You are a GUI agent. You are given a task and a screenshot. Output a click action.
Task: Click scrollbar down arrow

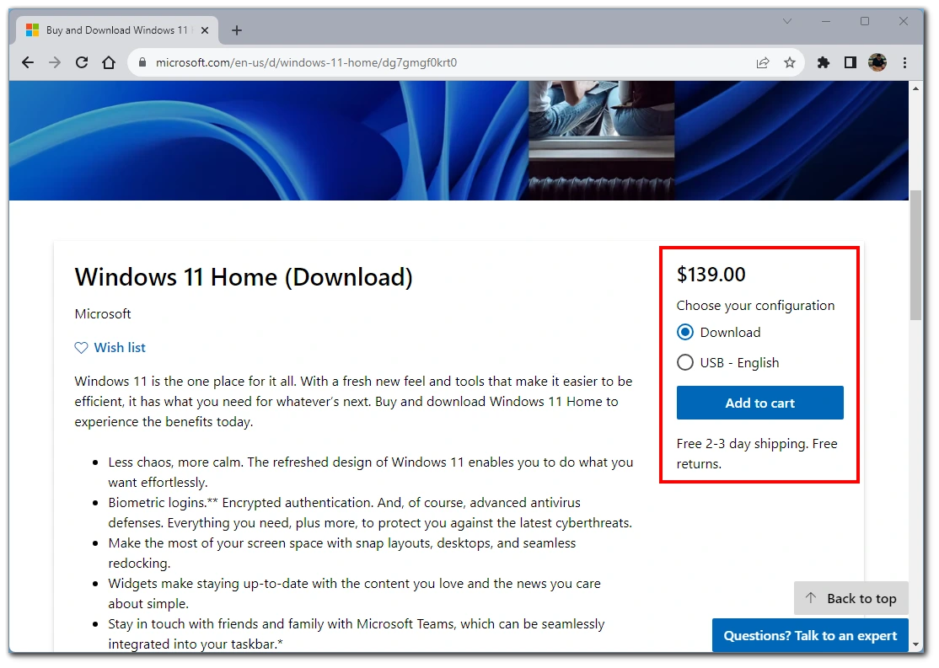click(x=915, y=644)
